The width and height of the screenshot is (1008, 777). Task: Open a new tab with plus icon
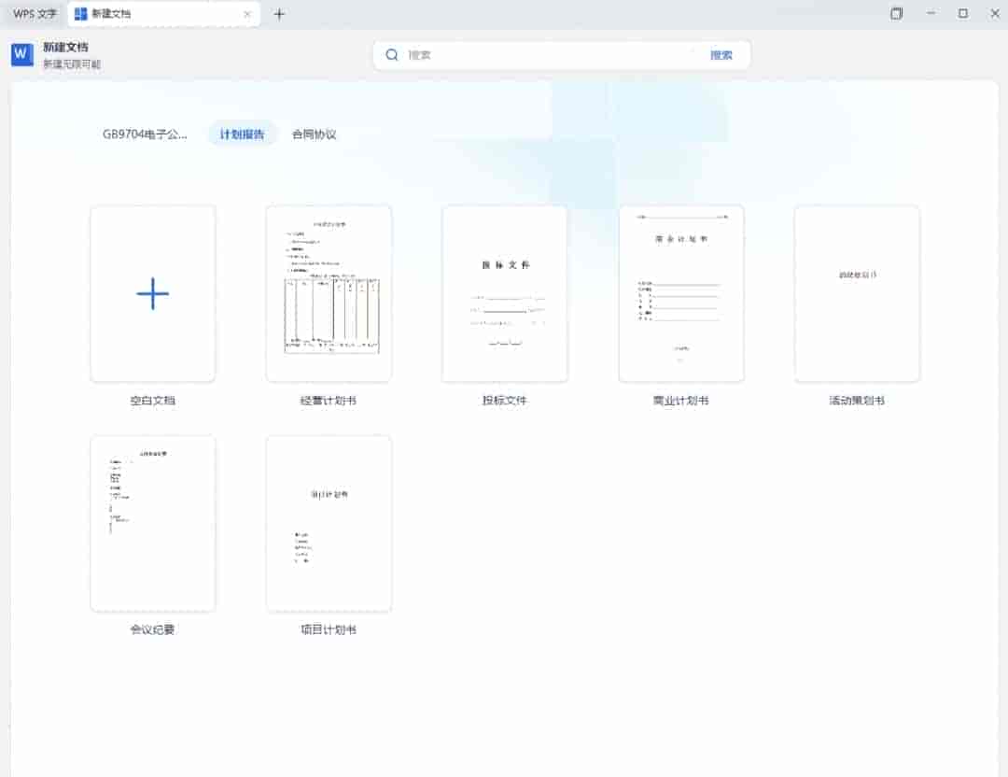pyautogui.click(x=279, y=14)
